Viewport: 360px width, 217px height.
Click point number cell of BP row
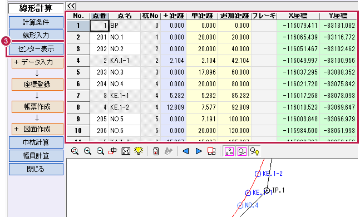100,26
